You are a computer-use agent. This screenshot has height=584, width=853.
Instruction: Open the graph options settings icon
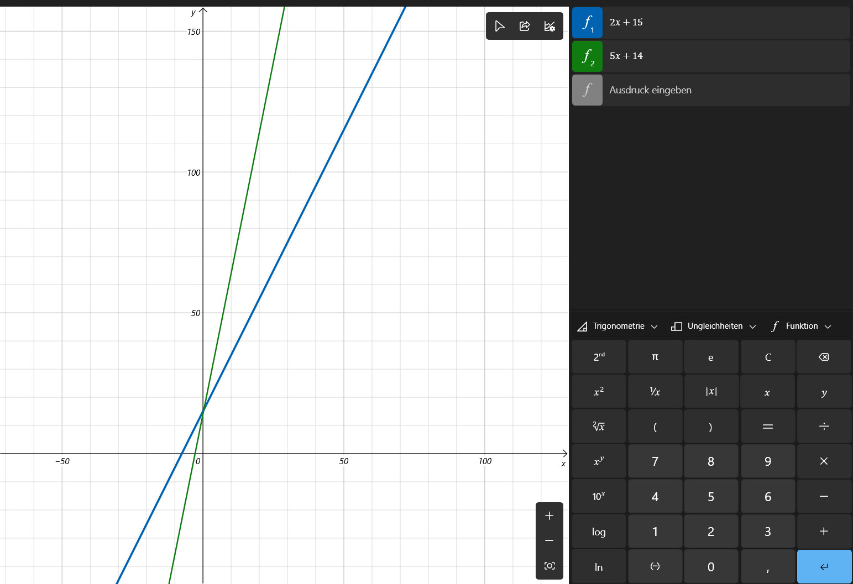tap(550, 26)
